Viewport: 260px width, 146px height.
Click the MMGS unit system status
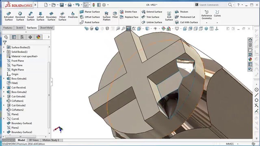point(230,144)
